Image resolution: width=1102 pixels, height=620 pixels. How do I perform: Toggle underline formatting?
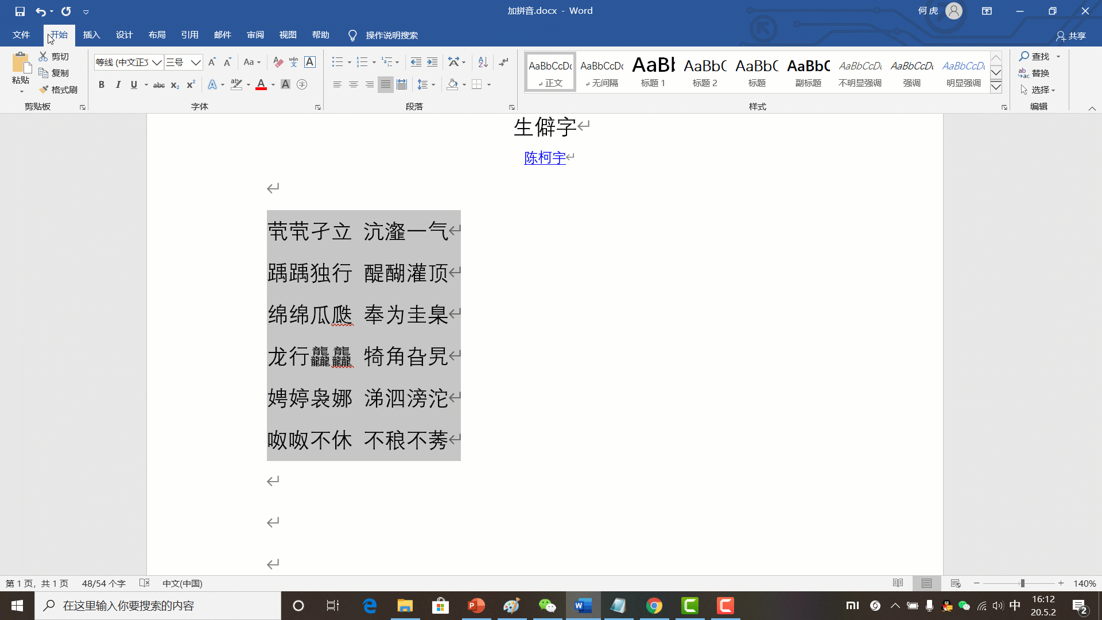[x=134, y=85]
